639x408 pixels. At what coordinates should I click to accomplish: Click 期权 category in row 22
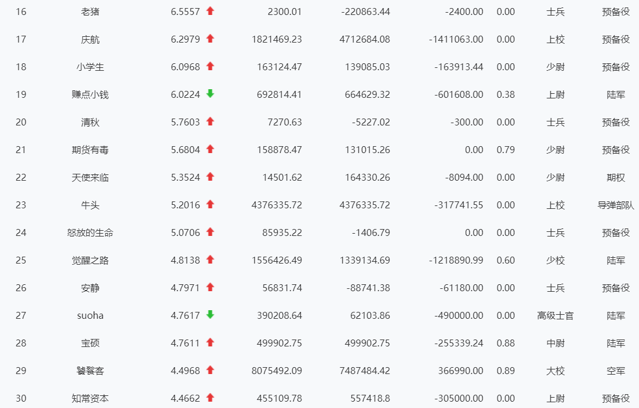pos(616,178)
